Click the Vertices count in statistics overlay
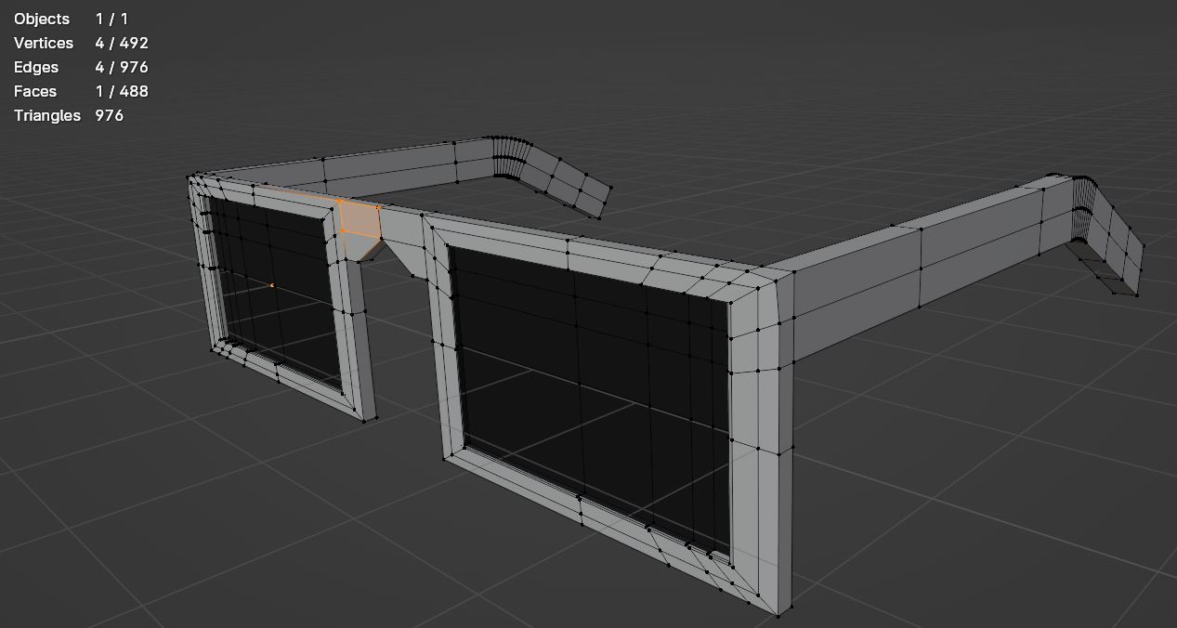 pyautogui.click(x=122, y=43)
